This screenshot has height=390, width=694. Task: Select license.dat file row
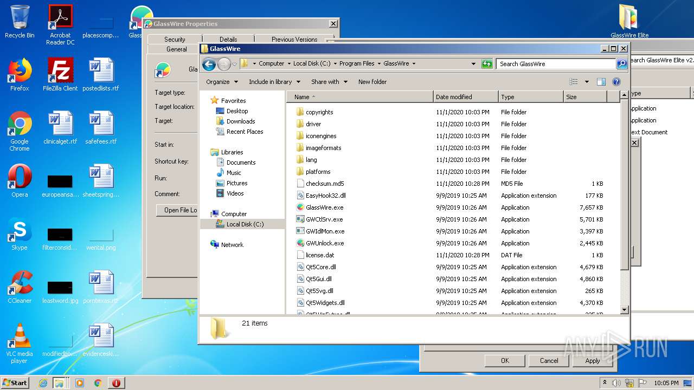click(453, 255)
